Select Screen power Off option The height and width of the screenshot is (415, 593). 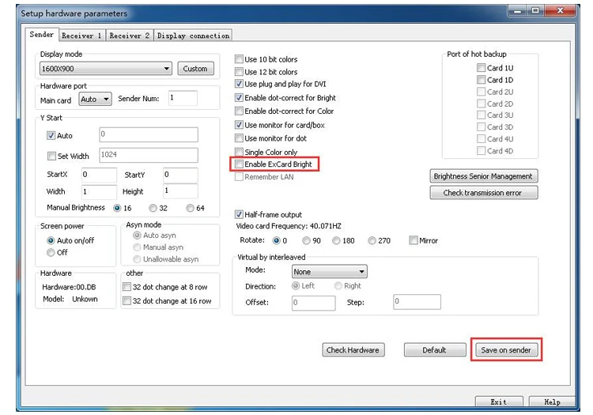point(51,252)
